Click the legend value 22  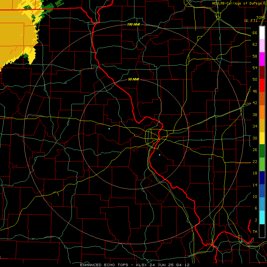pyautogui.click(x=255, y=161)
